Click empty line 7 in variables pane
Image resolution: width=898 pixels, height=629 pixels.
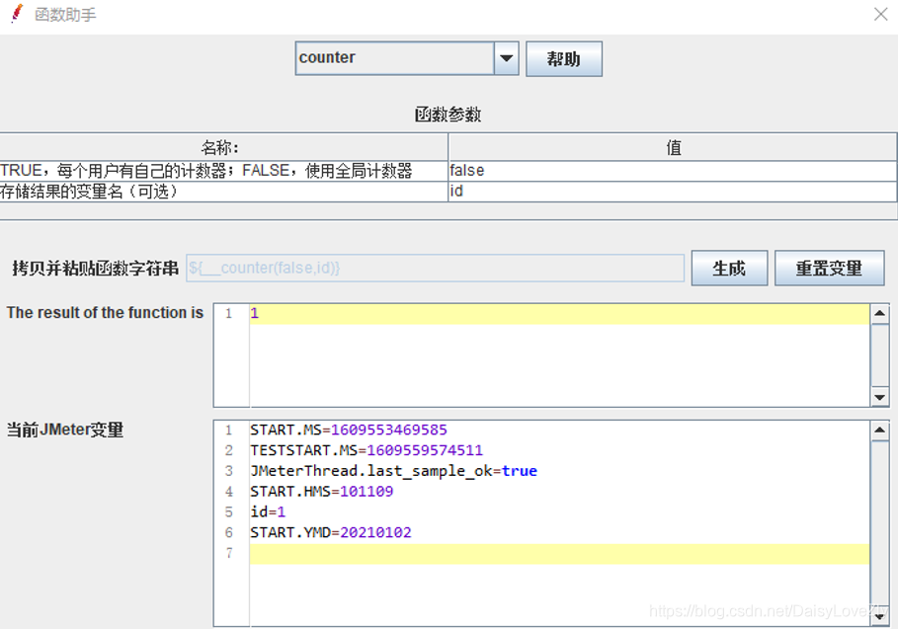(x=559, y=553)
